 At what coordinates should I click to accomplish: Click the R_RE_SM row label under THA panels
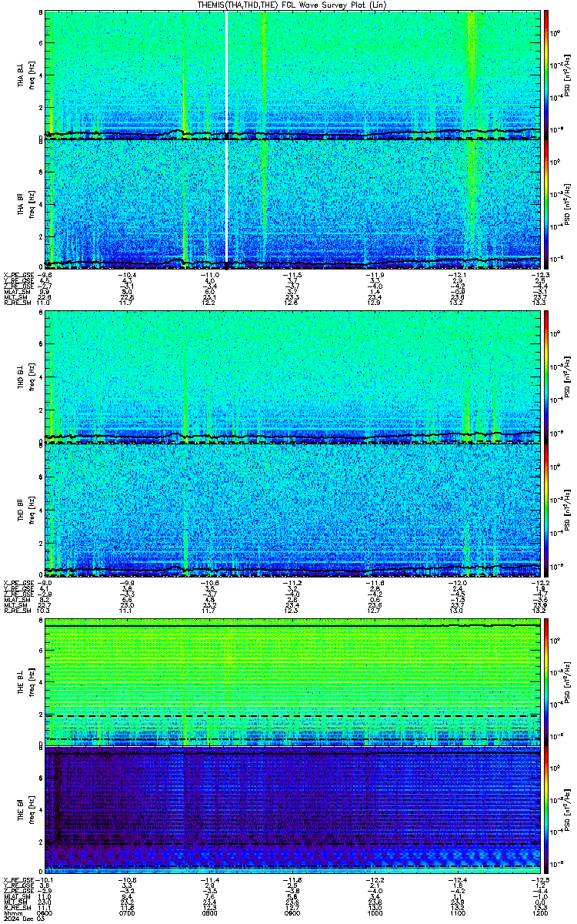click(17, 303)
